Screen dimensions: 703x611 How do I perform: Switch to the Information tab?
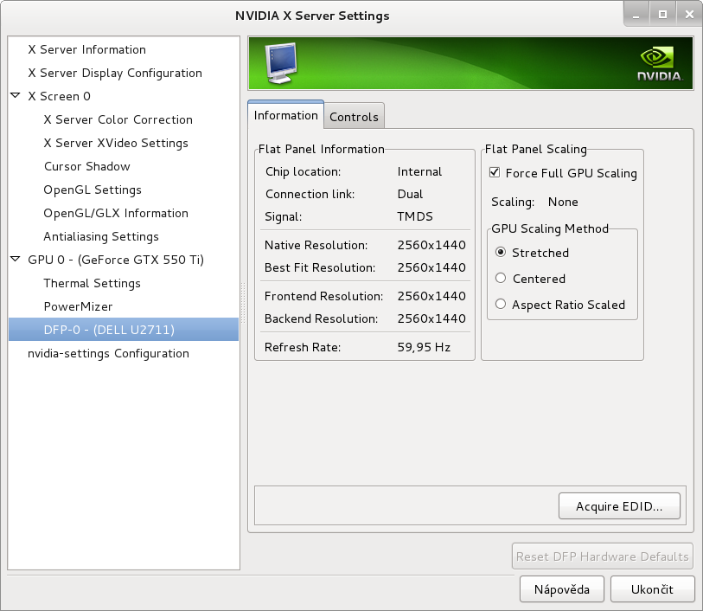[x=285, y=115]
